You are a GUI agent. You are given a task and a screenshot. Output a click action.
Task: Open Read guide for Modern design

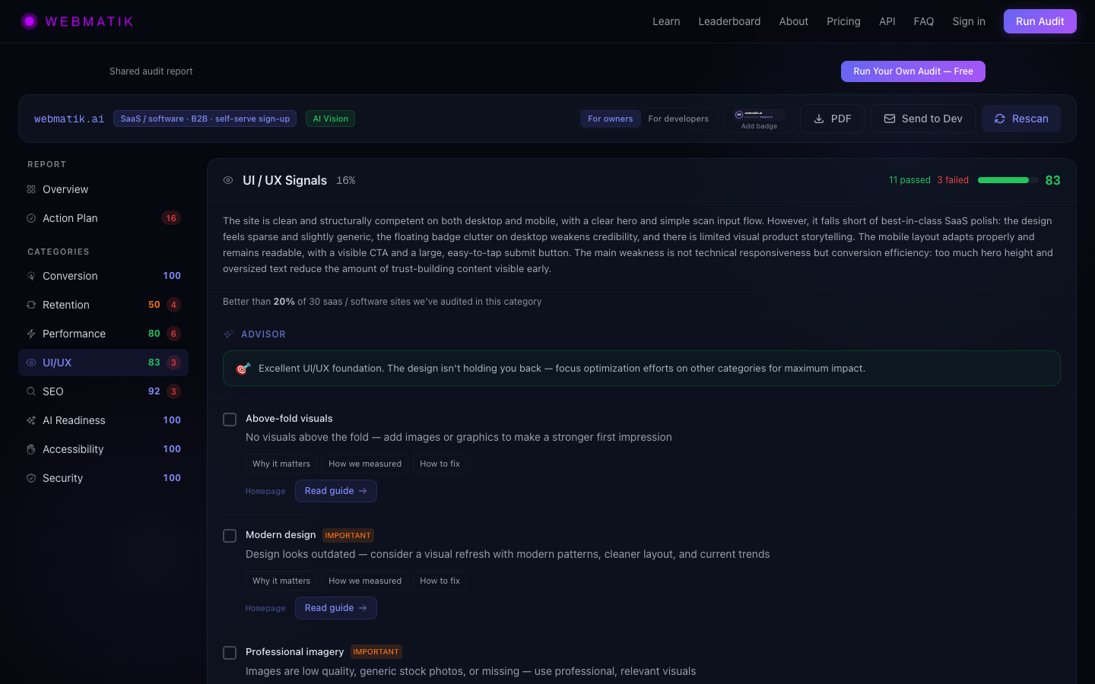(336, 608)
